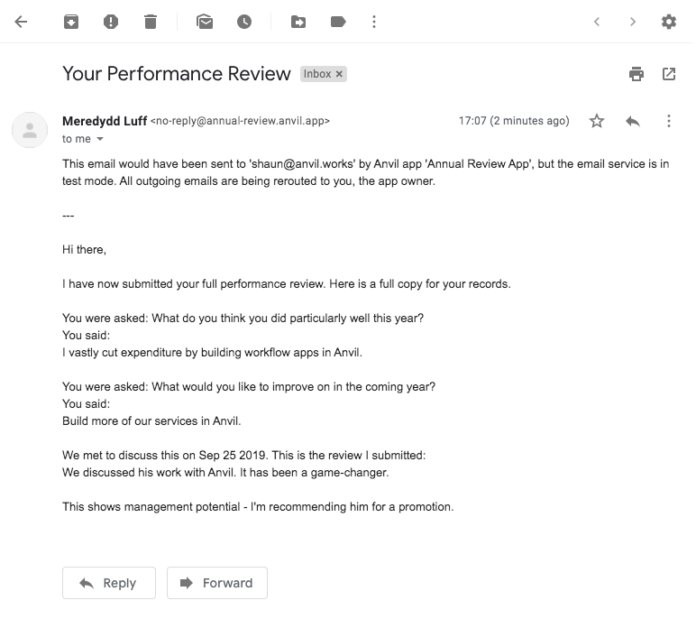The width and height of the screenshot is (696, 619).
Task: Print the whole conversation
Action: (636, 74)
